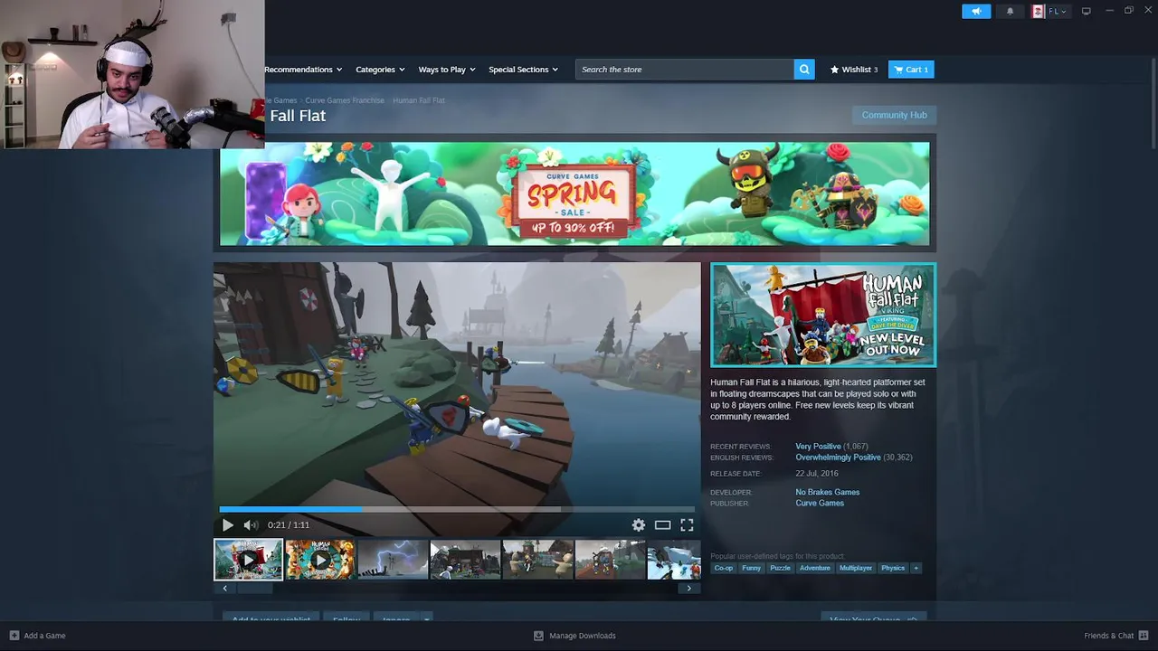Select the lightning storm screenshot thumbnail
Screen dimensions: 1158x651
click(393, 560)
